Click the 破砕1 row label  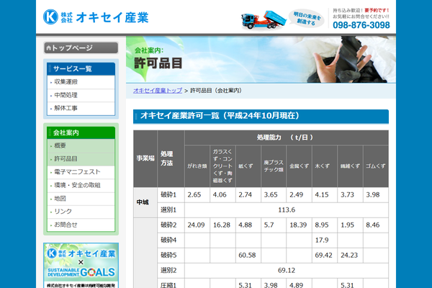point(171,195)
